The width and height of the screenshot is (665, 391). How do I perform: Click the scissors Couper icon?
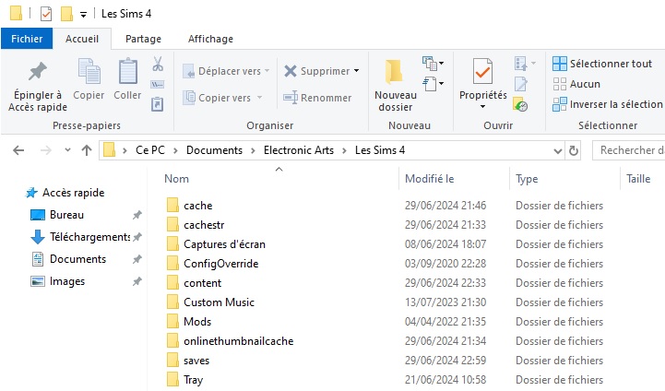(157, 65)
